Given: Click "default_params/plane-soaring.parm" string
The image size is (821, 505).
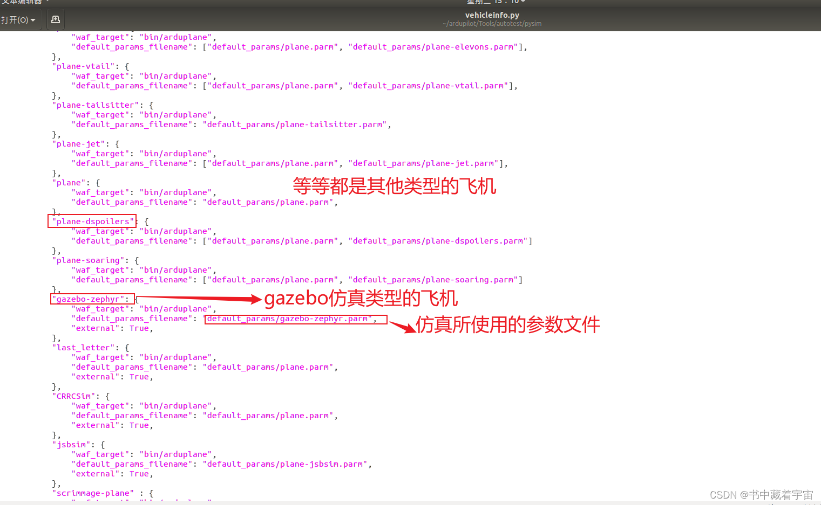Looking at the screenshot, I should [433, 280].
